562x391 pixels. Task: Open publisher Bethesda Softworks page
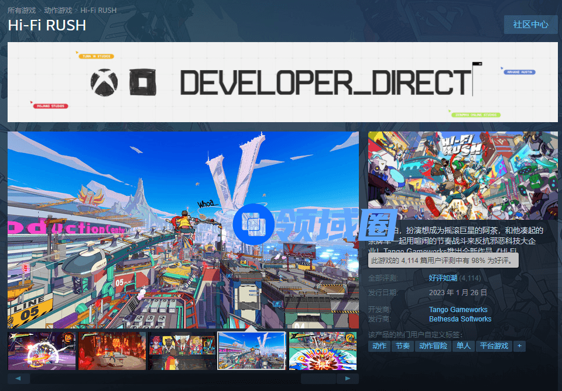(460, 319)
